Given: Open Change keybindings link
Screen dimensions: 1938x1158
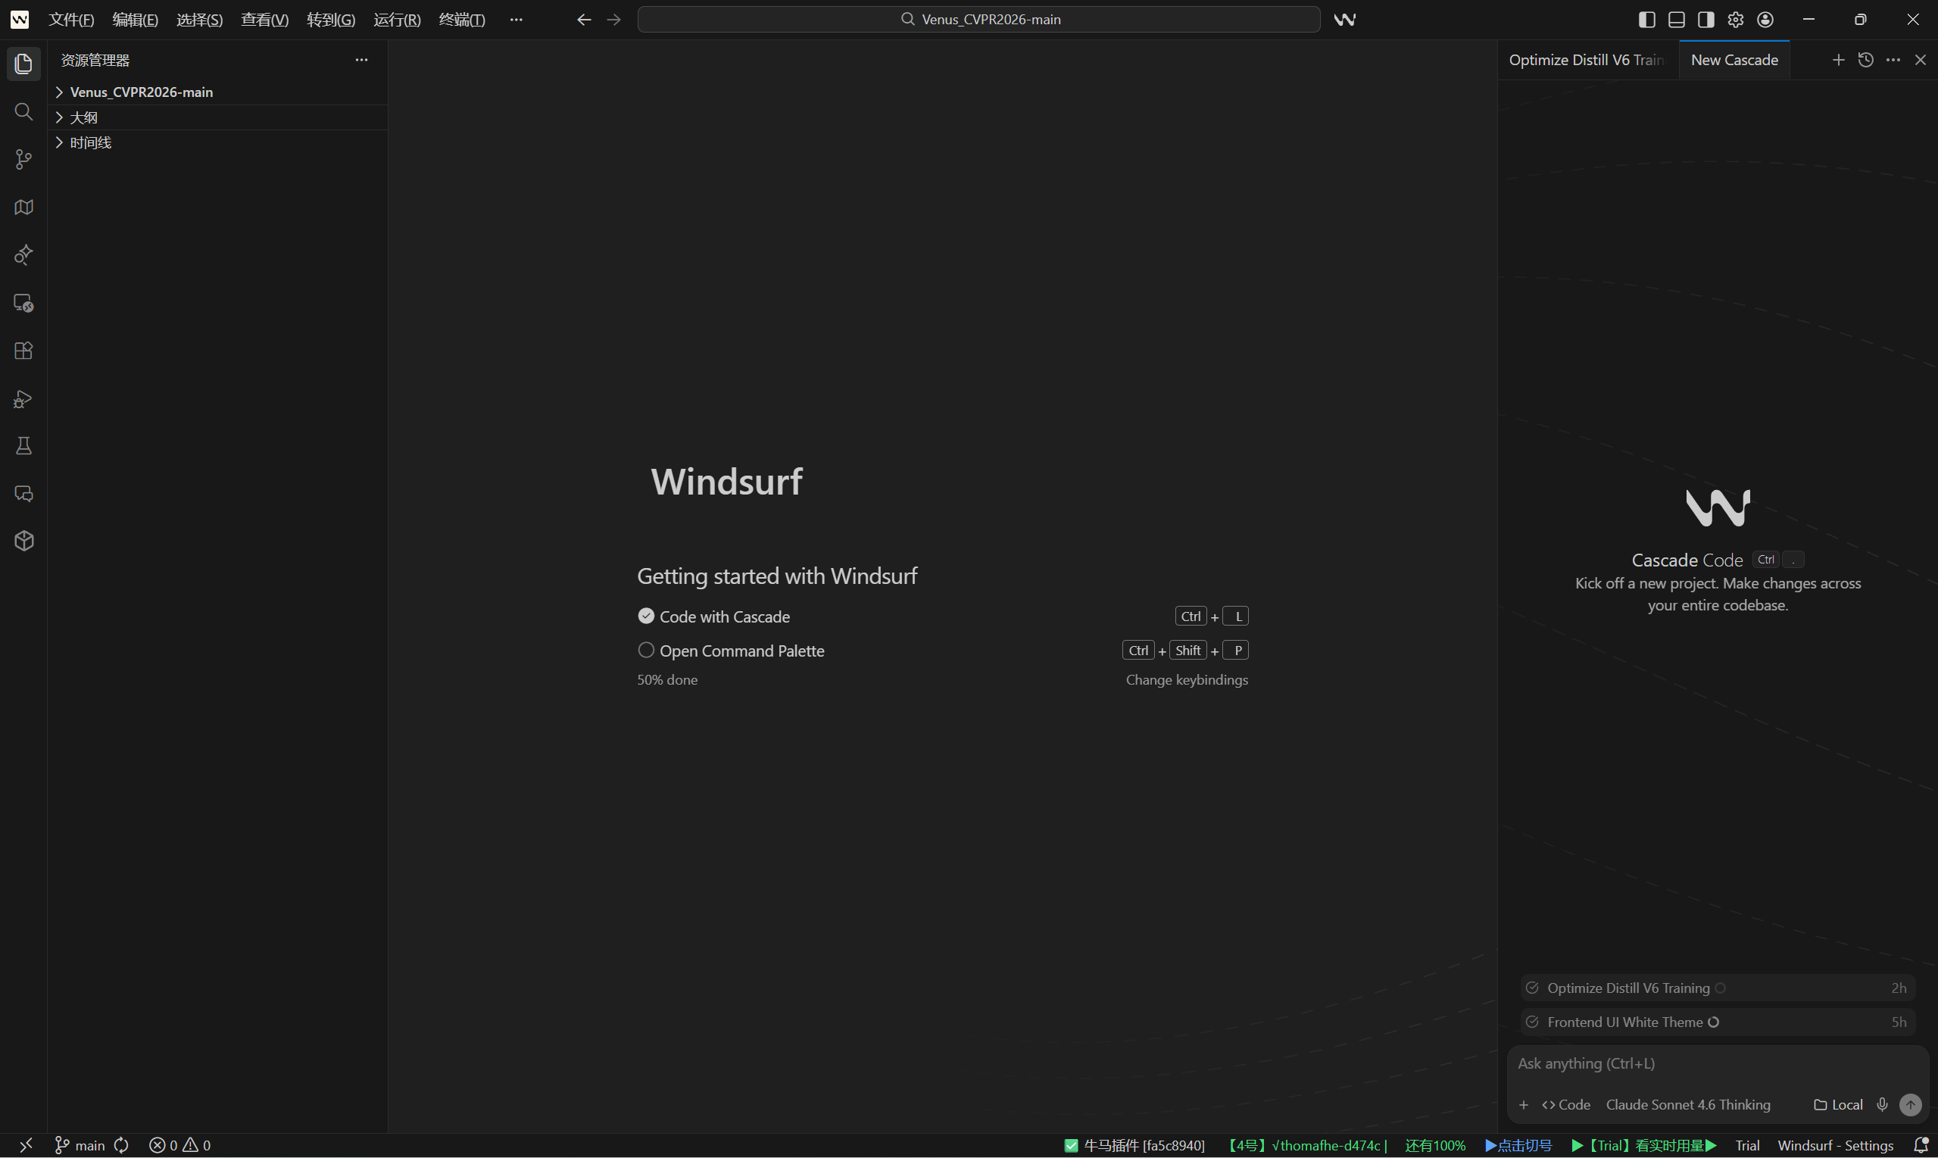Looking at the screenshot, I should (x=1187, y=679).
